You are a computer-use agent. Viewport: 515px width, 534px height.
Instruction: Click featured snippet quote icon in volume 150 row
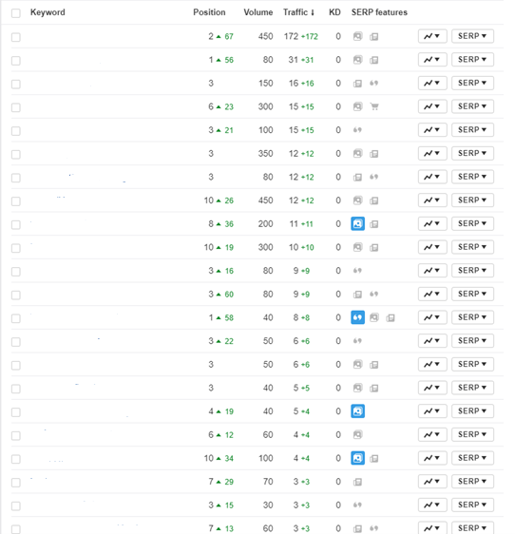click(x=374, y=83)
